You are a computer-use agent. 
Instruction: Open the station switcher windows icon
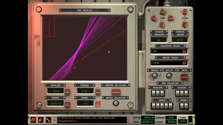[33, 120]
